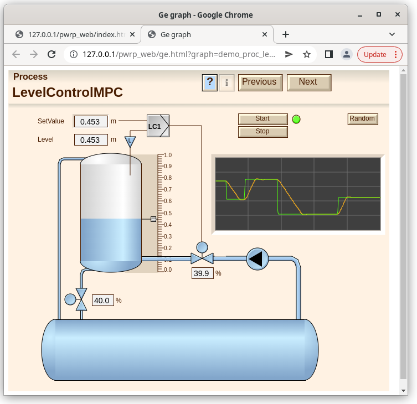Start the level control simulation
Screen dimensions: 417x404
coord(262,119)
